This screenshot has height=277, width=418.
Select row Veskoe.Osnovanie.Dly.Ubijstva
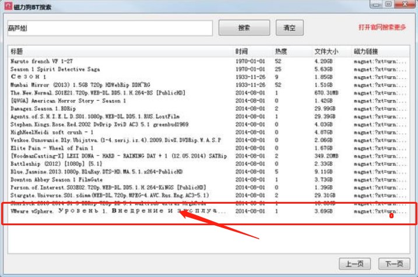click(209, 140)
